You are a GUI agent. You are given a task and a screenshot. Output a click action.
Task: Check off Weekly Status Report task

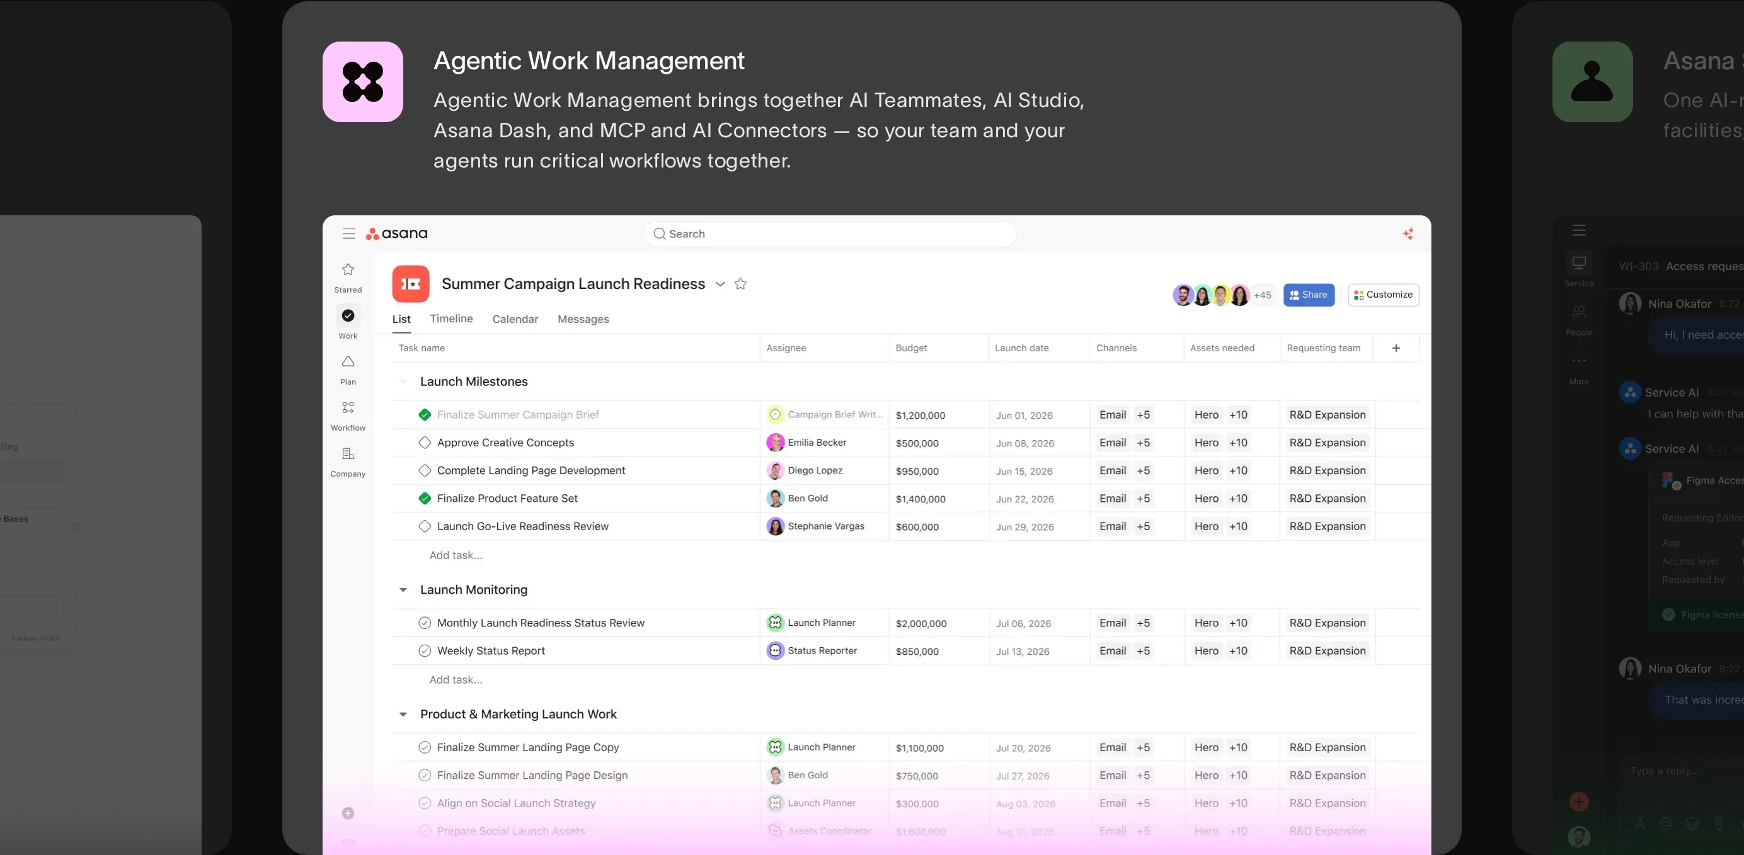(x=425, y=650)
